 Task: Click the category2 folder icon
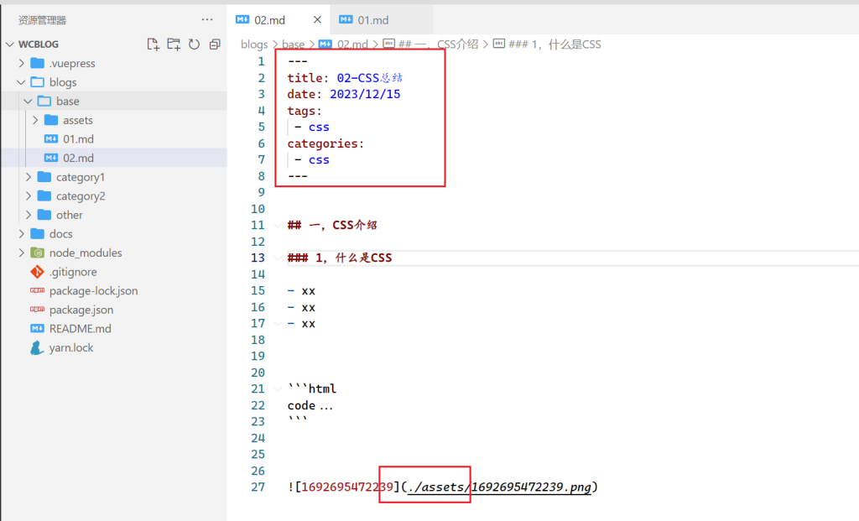pyautogui.click(x=44, y=196)
